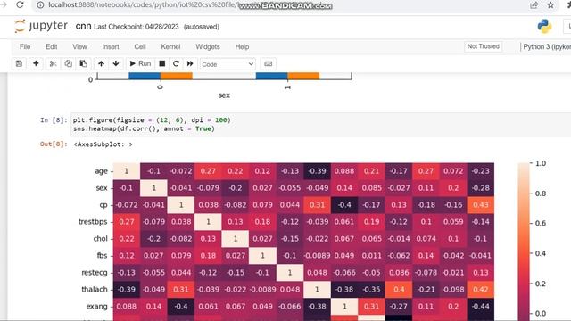571x321 pixels.
Task: Click the Python logo icon
Action: click(544, 26)
